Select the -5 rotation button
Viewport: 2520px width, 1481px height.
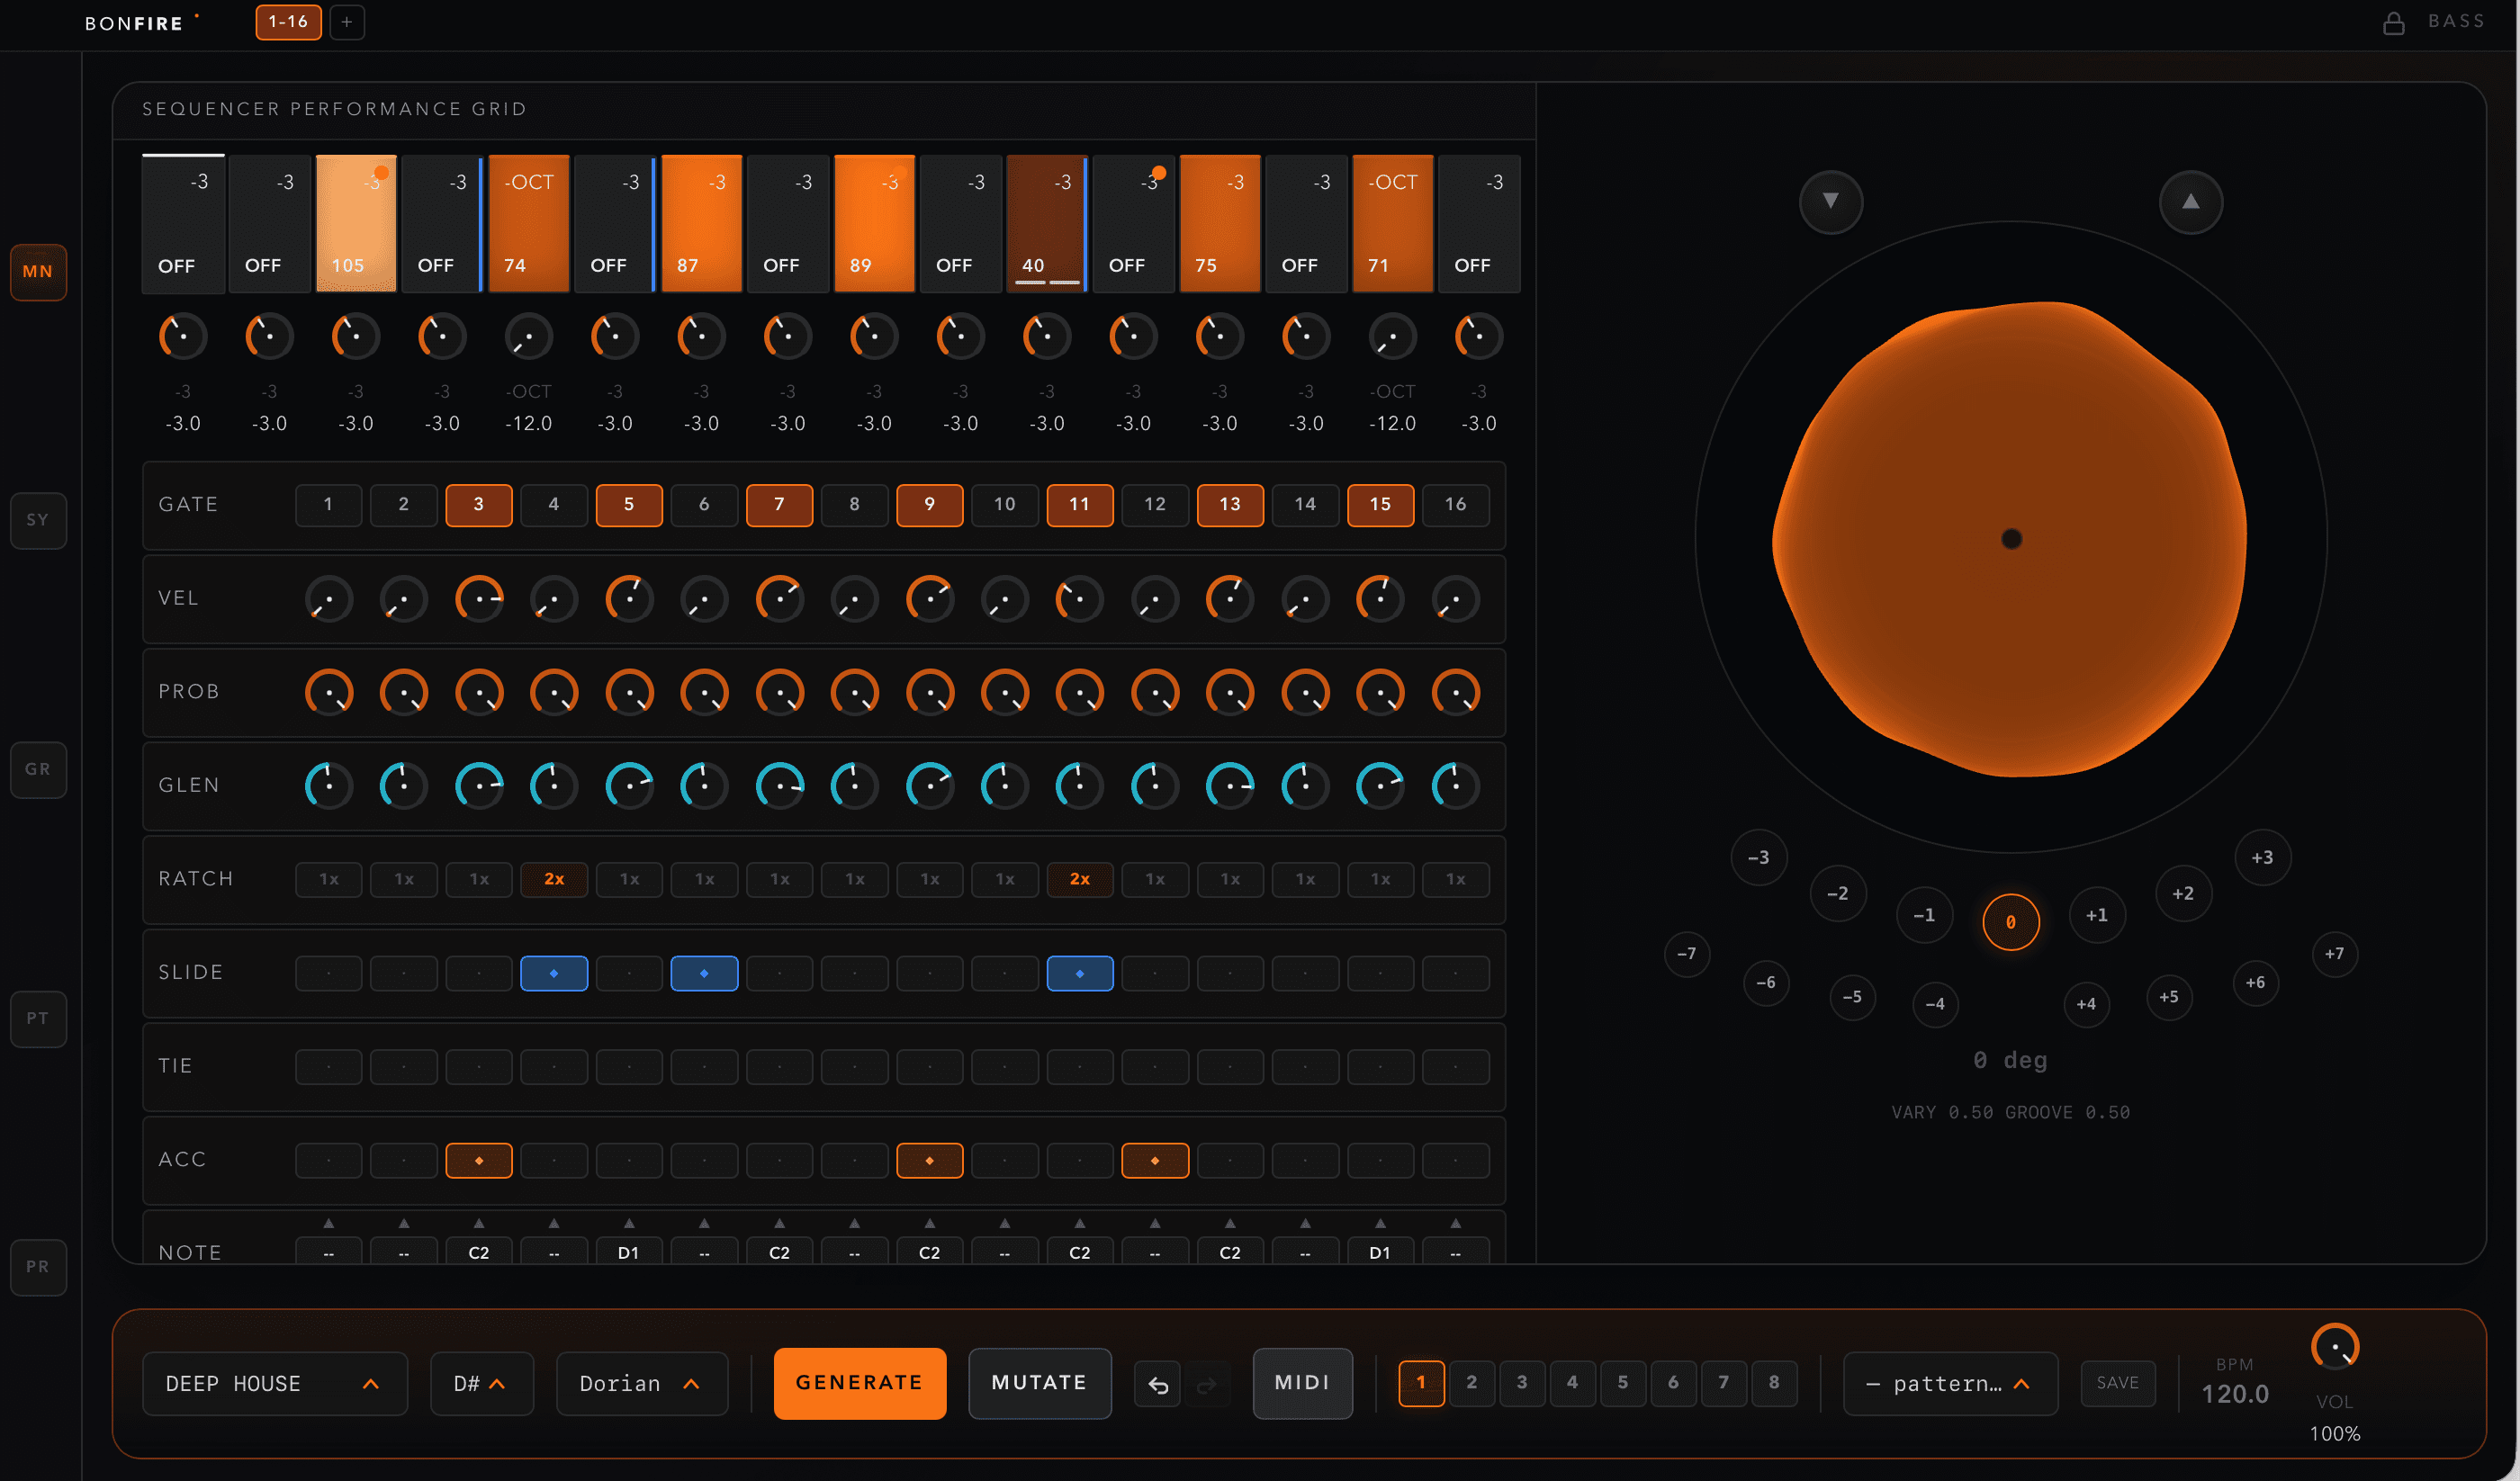tap(1852, 996)
